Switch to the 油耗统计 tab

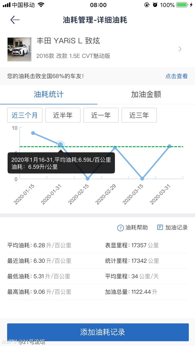coord(49,94)
